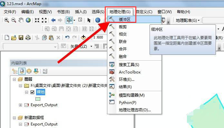The height and width of the screenshot is (128, 224).
Task: Collapse the 裸地 layer legend
Action: coord(26,92)
